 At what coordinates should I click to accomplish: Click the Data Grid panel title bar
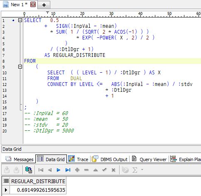coord(101,149)
